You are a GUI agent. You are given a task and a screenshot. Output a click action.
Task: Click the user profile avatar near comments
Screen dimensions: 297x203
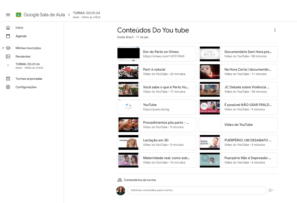[121, 191]
